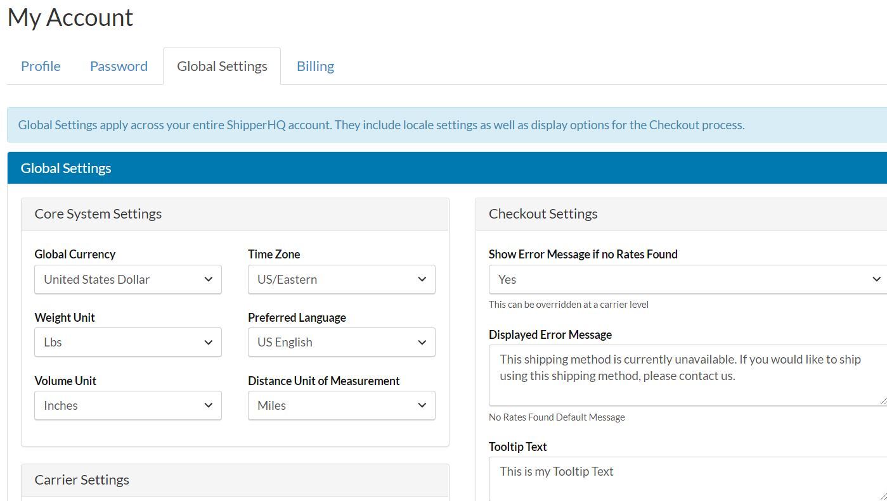
Task: Select the Global Settings tab
Action: pyautogui.click(x=222, y=66)
